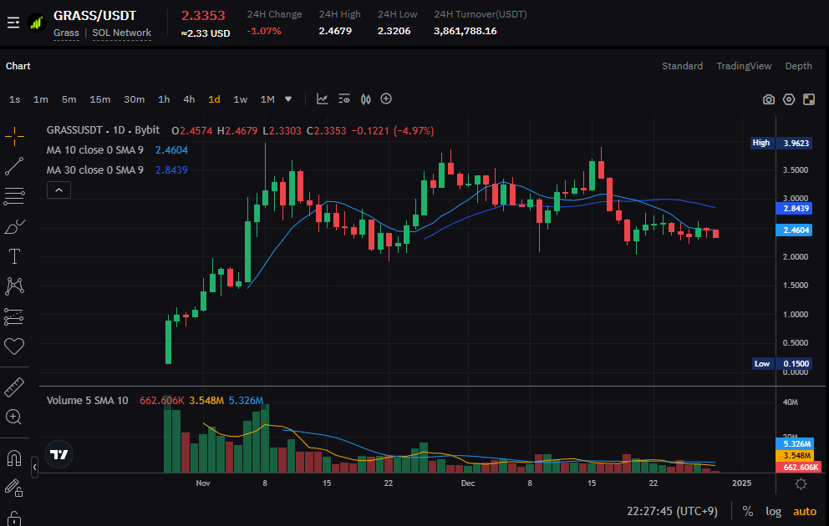Open the time zone selector 22:27:45 (UTC+9)
Image resolution: width=829 pixels, height=526 pixels.
pyautogui.click(x=672, y=511)
